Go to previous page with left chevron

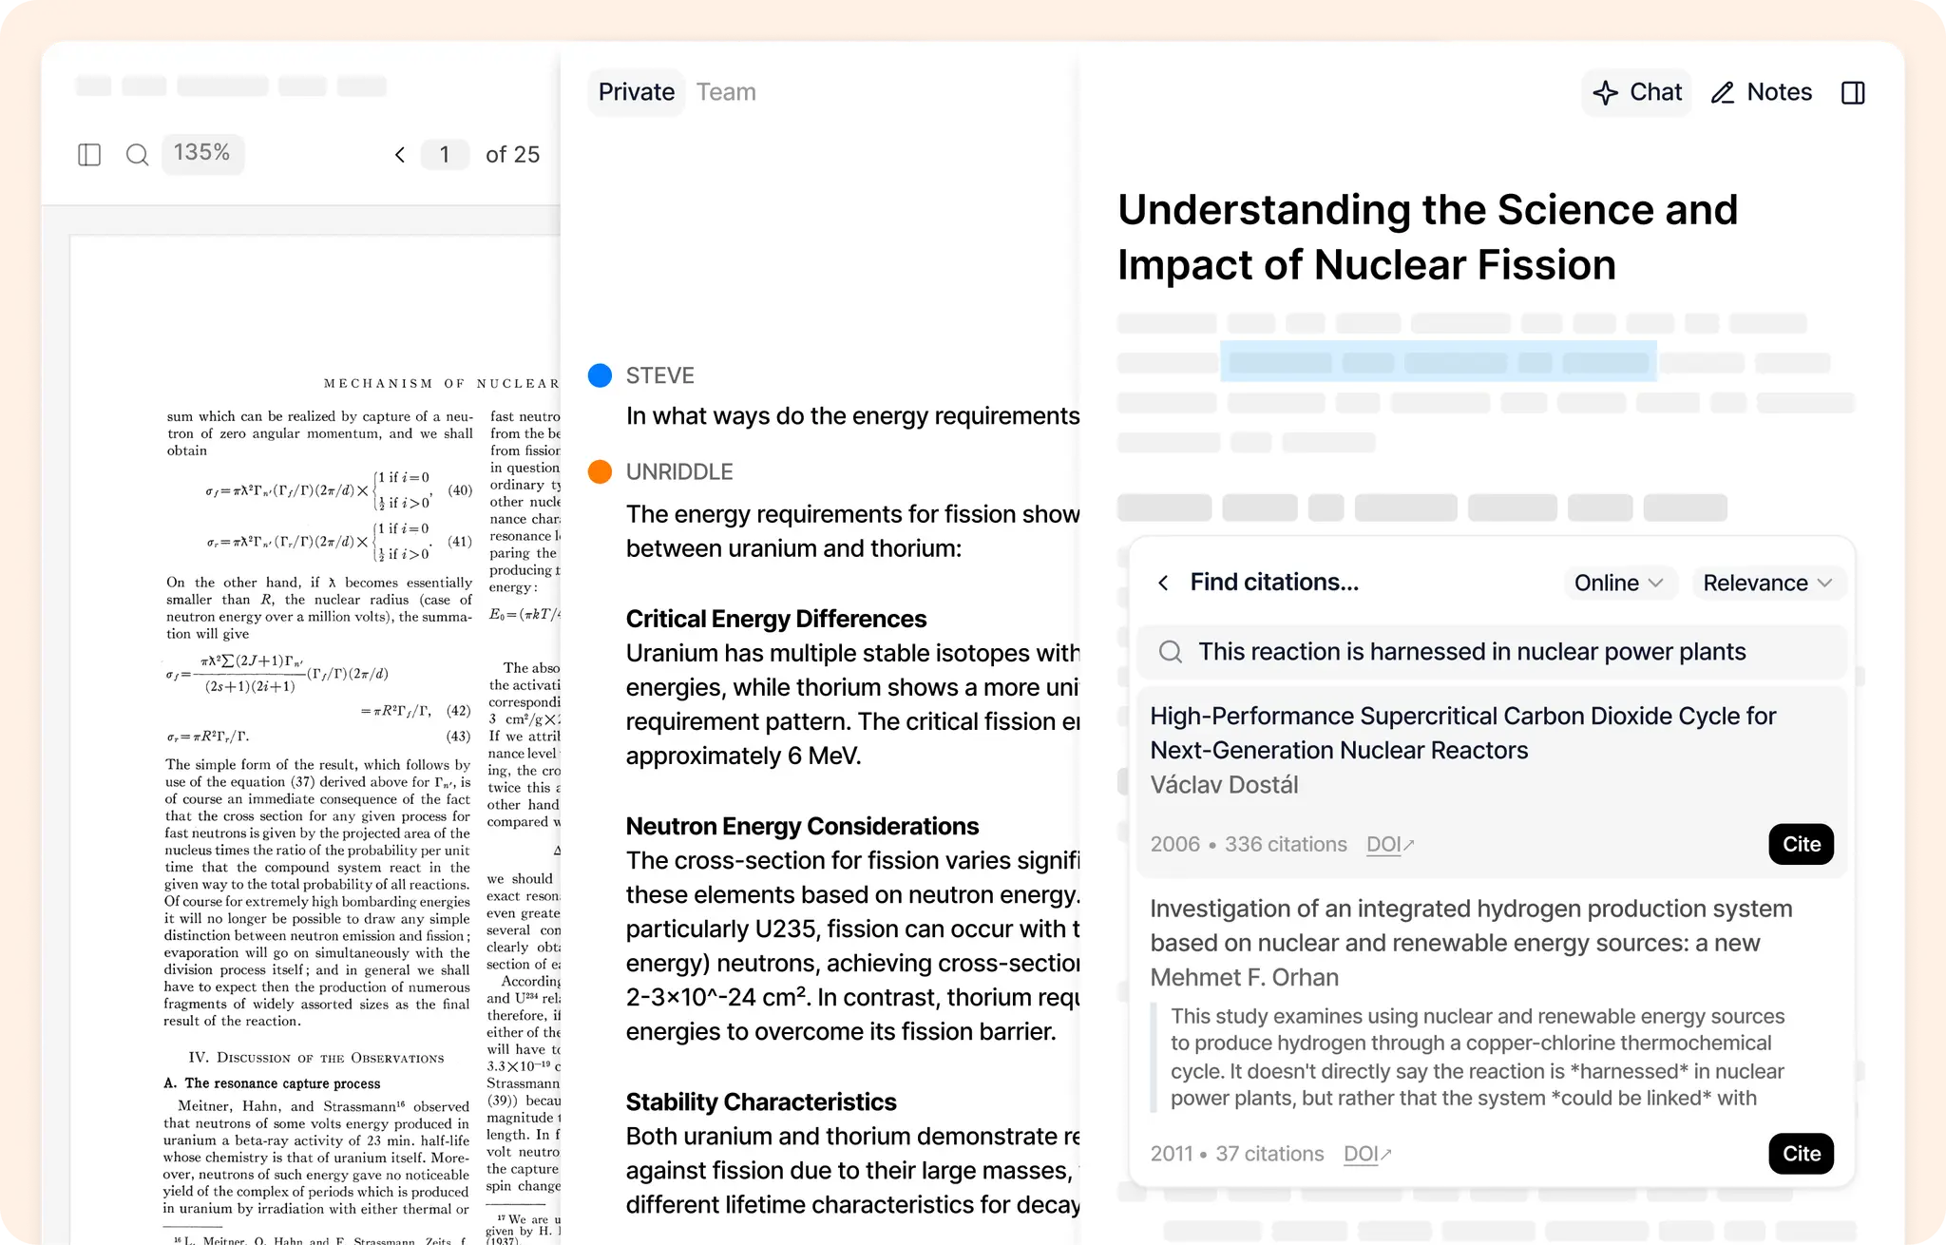[400, 155]
